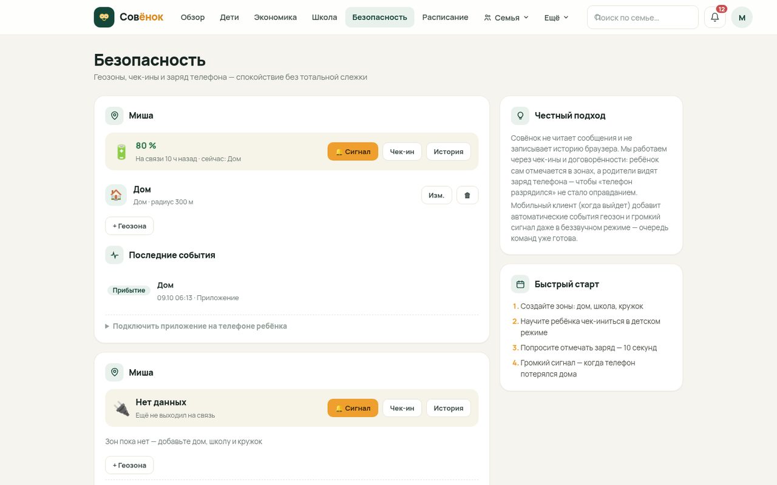
Task: Click the pulse icon beside Последние события
Action: (x=114, y=255)
